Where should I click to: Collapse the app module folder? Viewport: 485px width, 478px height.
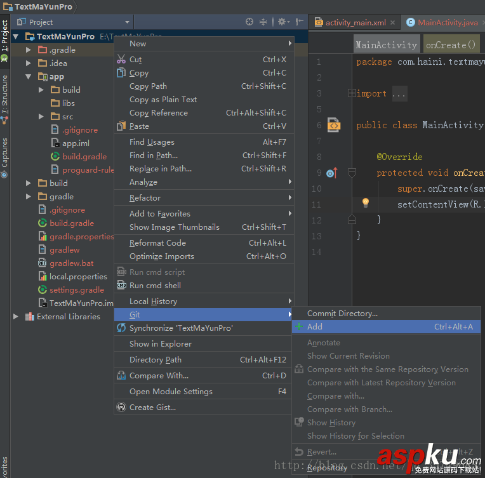28,76
